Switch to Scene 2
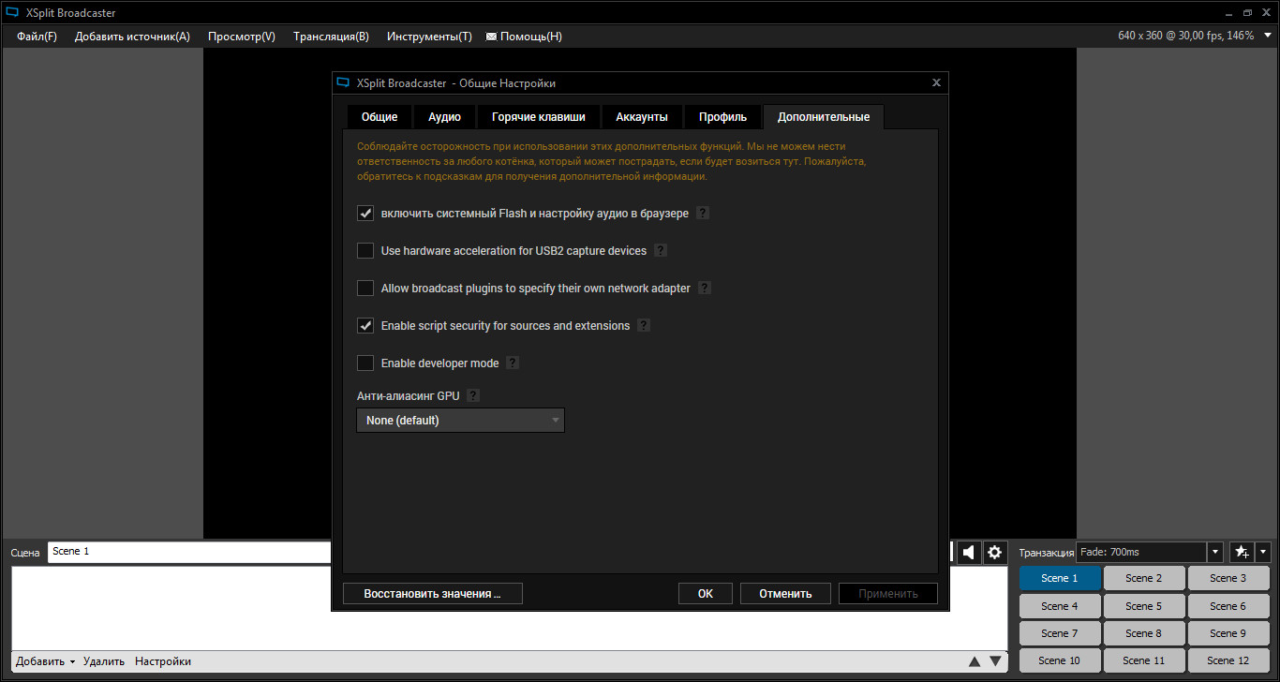Screen dimensions: 1280x682 1144,578
